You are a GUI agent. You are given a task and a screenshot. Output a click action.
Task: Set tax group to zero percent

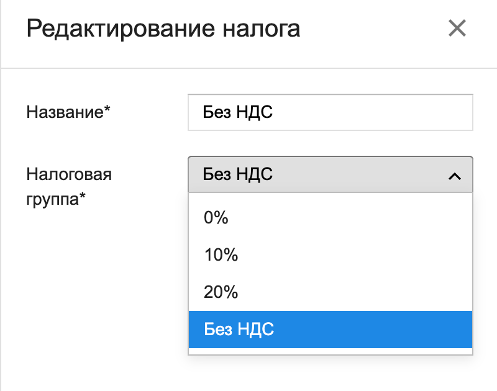pyautogui.click(x=330, y=218)
